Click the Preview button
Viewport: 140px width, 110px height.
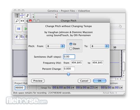(x=38, y=81)
